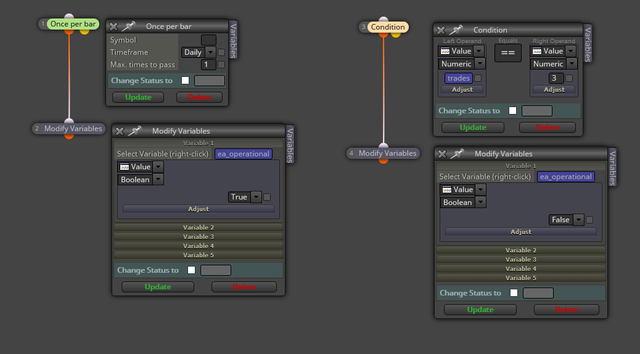Click Adjust under Right Operand
This screenshot has height=354, width=640.
[x=554, y=90]
